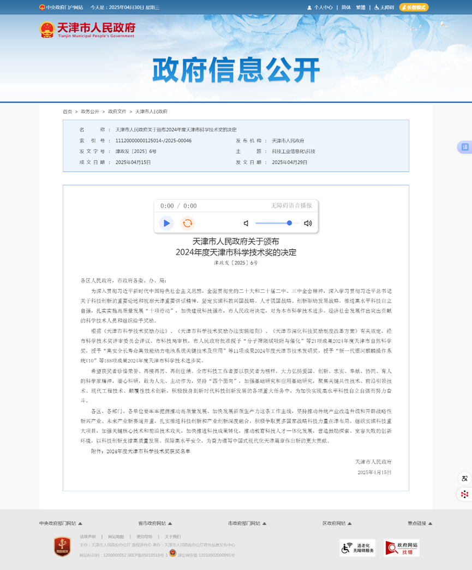The width and height of the screenshot is (472, 570).
Task: Click the red floating network icon
Action: 464,494
